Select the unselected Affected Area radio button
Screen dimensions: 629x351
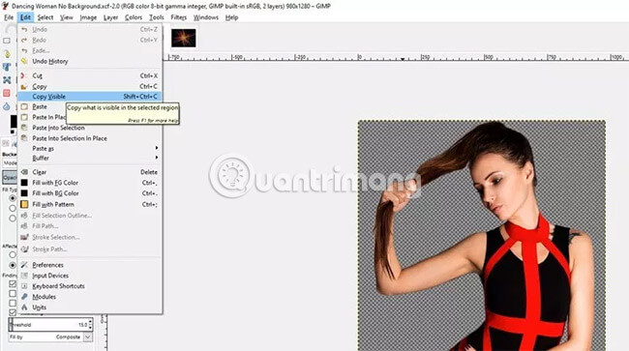pyautogui.click(x=13, y=255)
